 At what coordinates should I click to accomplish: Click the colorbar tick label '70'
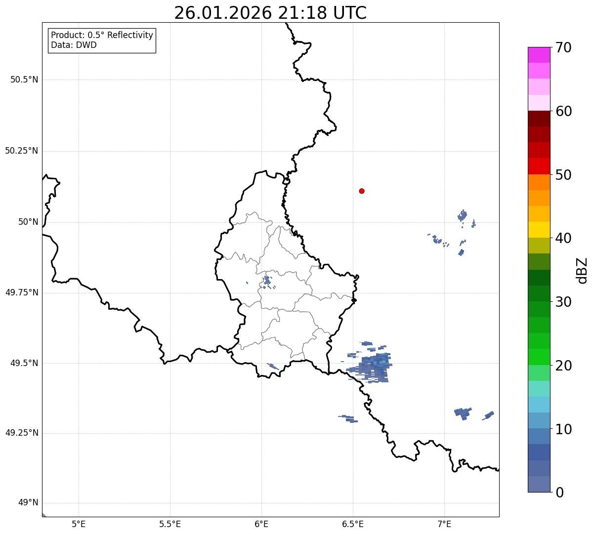pyautogui.click(x=563, y=47)
